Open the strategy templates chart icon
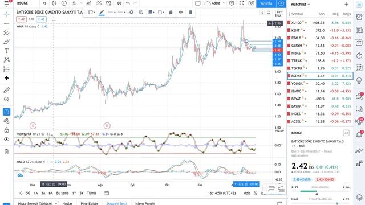Image resolution: width=365 pixels, height=205 pixels. 99,3
